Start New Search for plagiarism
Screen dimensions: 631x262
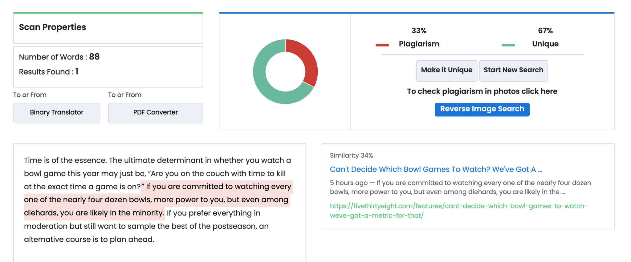point(513,71)
